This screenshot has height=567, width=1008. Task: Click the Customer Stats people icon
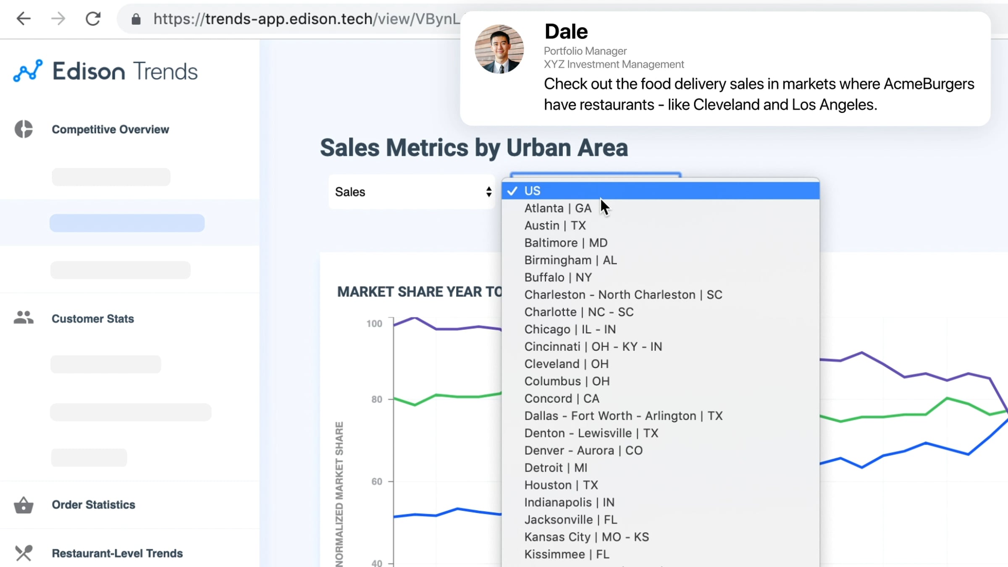point(24,318)
